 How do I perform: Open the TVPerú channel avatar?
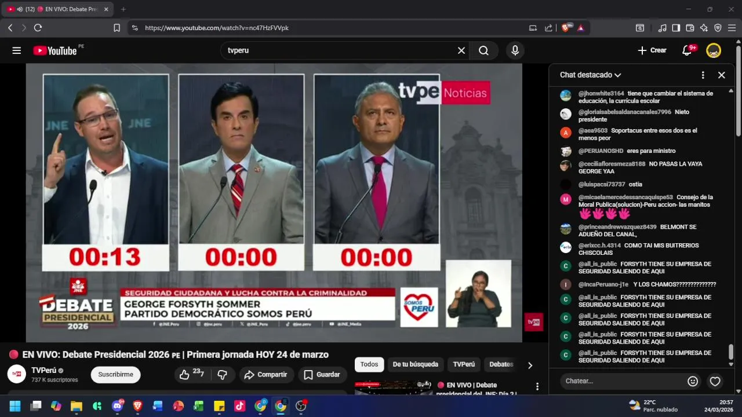[17, 374]
